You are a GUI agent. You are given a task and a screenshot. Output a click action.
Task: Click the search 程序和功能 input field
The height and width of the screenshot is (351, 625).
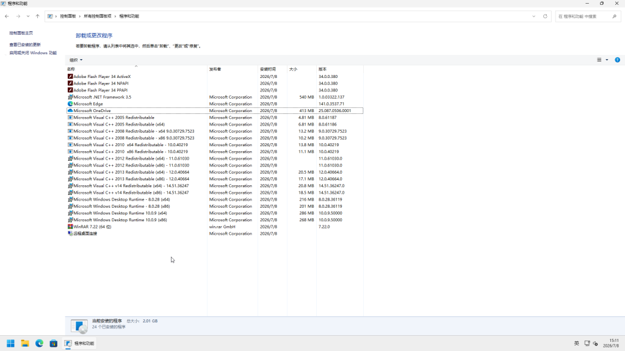(584, 16)
